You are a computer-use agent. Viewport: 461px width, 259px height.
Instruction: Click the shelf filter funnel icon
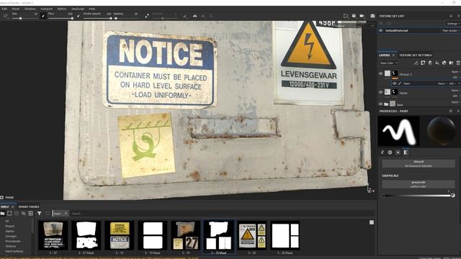click(39, 214)
